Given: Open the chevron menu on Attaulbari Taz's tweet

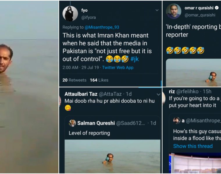Looking at the screenshot, I should 158,94.
